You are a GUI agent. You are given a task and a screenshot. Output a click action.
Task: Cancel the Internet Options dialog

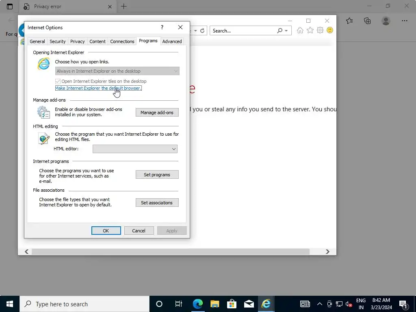(x=139, y=231)
